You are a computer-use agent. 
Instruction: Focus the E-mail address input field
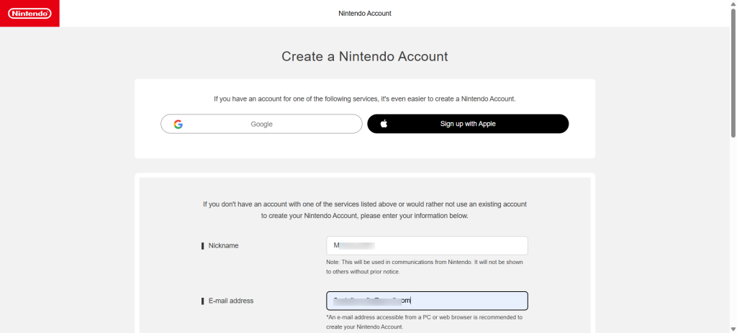point(427,301)
